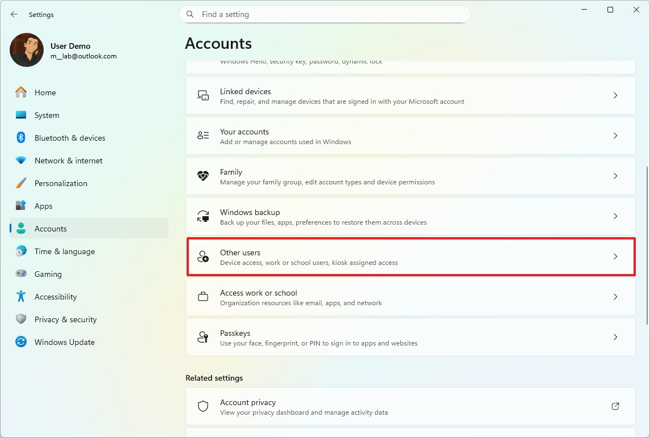
Task: Close the Settings window
Action: pos(636,10)
